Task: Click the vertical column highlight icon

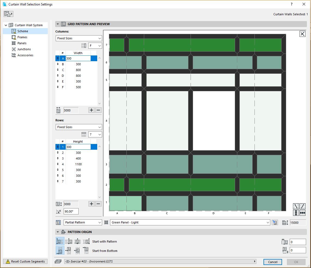Action: (296, 213)
